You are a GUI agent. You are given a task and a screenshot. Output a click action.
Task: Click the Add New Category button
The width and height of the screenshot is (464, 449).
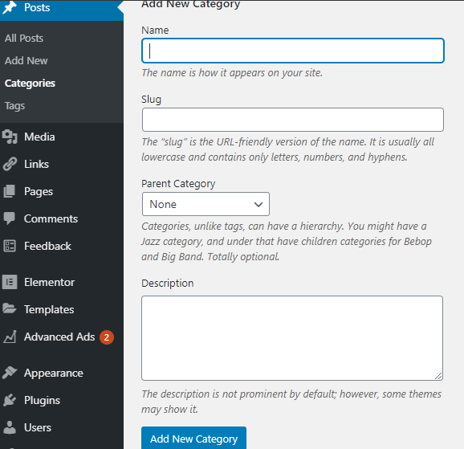(x=193, y=439)
